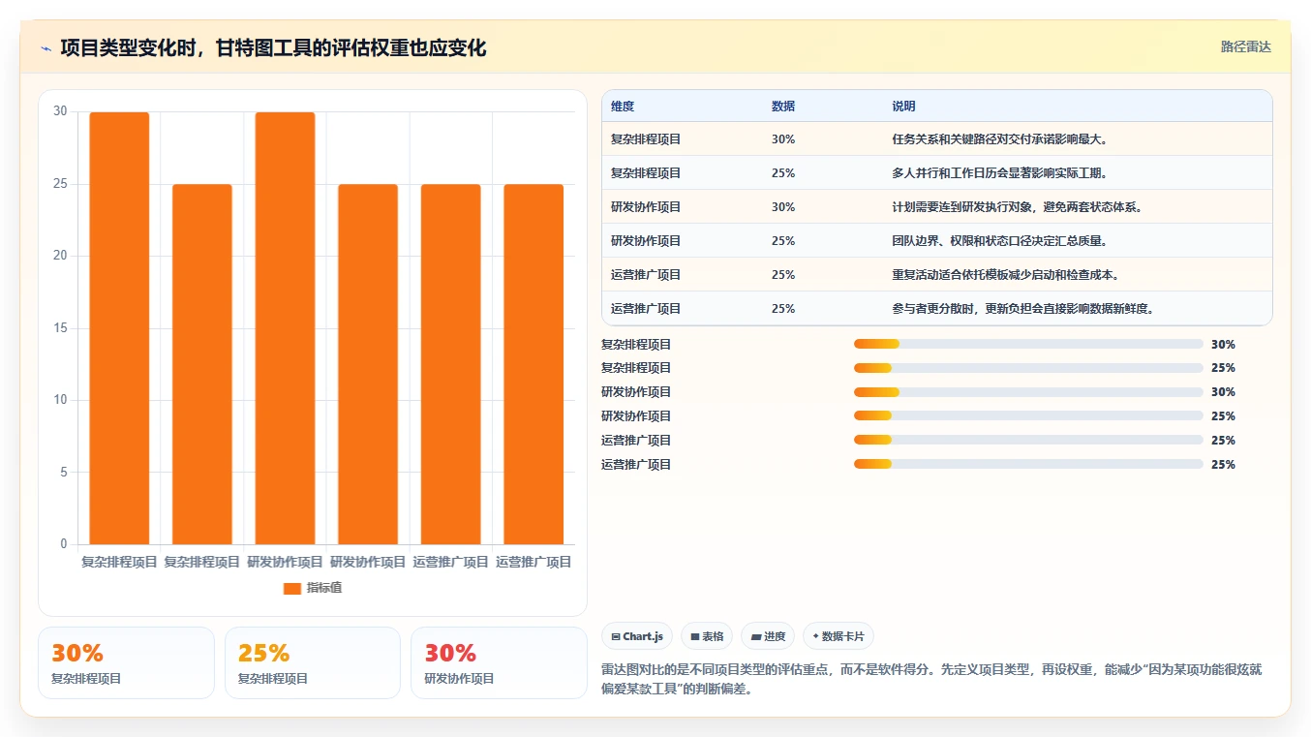The height and width of the screenshot is (737, 1311).
Task: Click the y-axis label 5
Action: point(64,473)
